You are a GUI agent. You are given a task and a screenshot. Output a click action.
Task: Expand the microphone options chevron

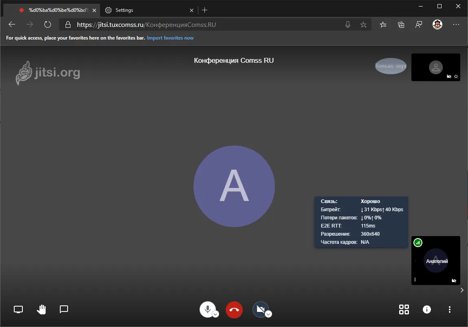(215, 314)
